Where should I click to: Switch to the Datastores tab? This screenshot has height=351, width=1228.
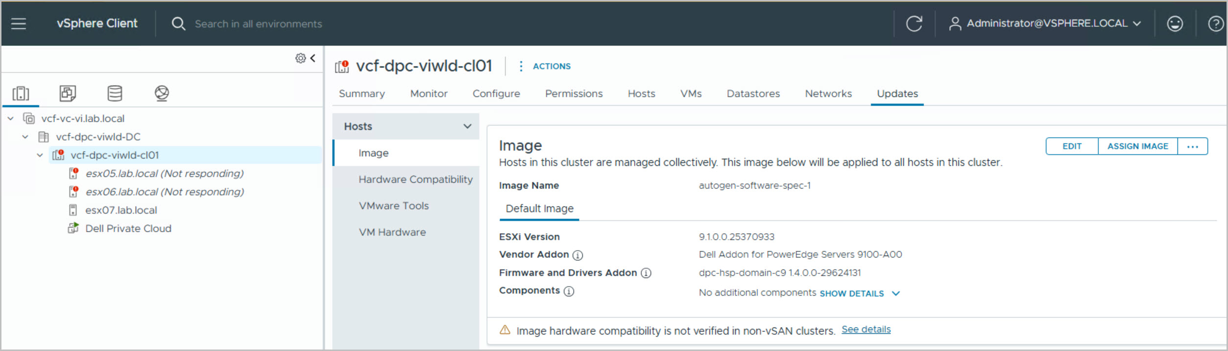[753, 93]
